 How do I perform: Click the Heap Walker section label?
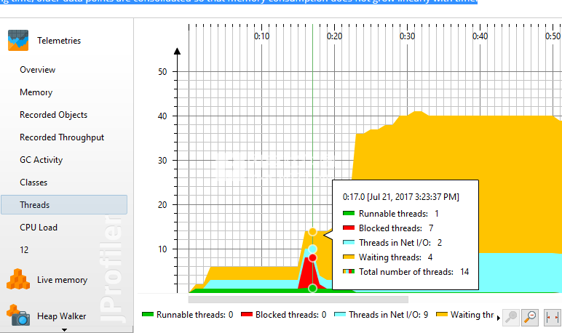click(x=62, y=316)
